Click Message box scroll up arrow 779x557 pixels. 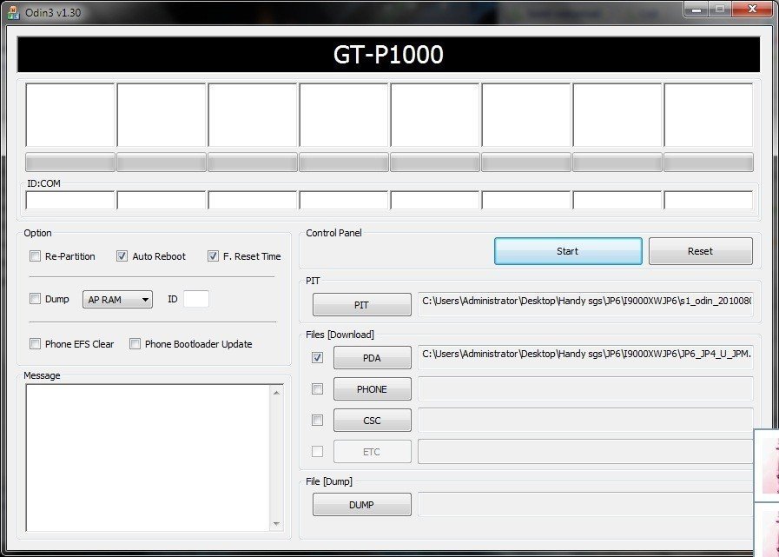point(276,393)
